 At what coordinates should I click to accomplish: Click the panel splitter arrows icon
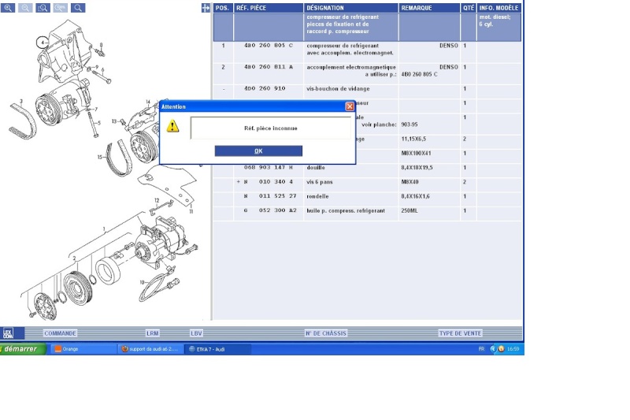click(x=206, y=8)
